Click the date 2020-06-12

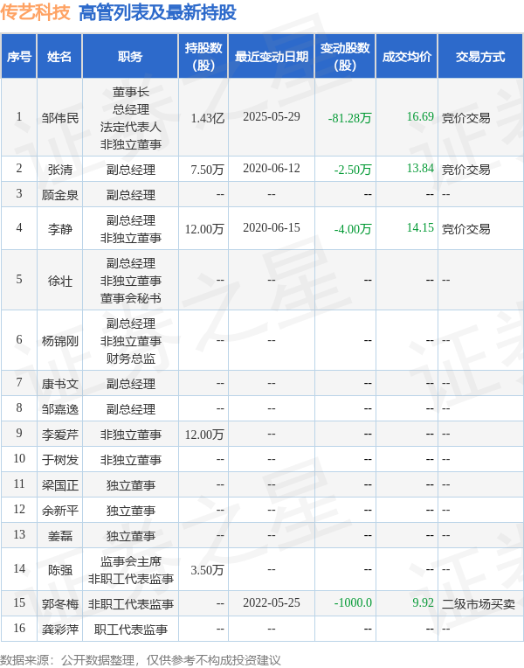272,168
